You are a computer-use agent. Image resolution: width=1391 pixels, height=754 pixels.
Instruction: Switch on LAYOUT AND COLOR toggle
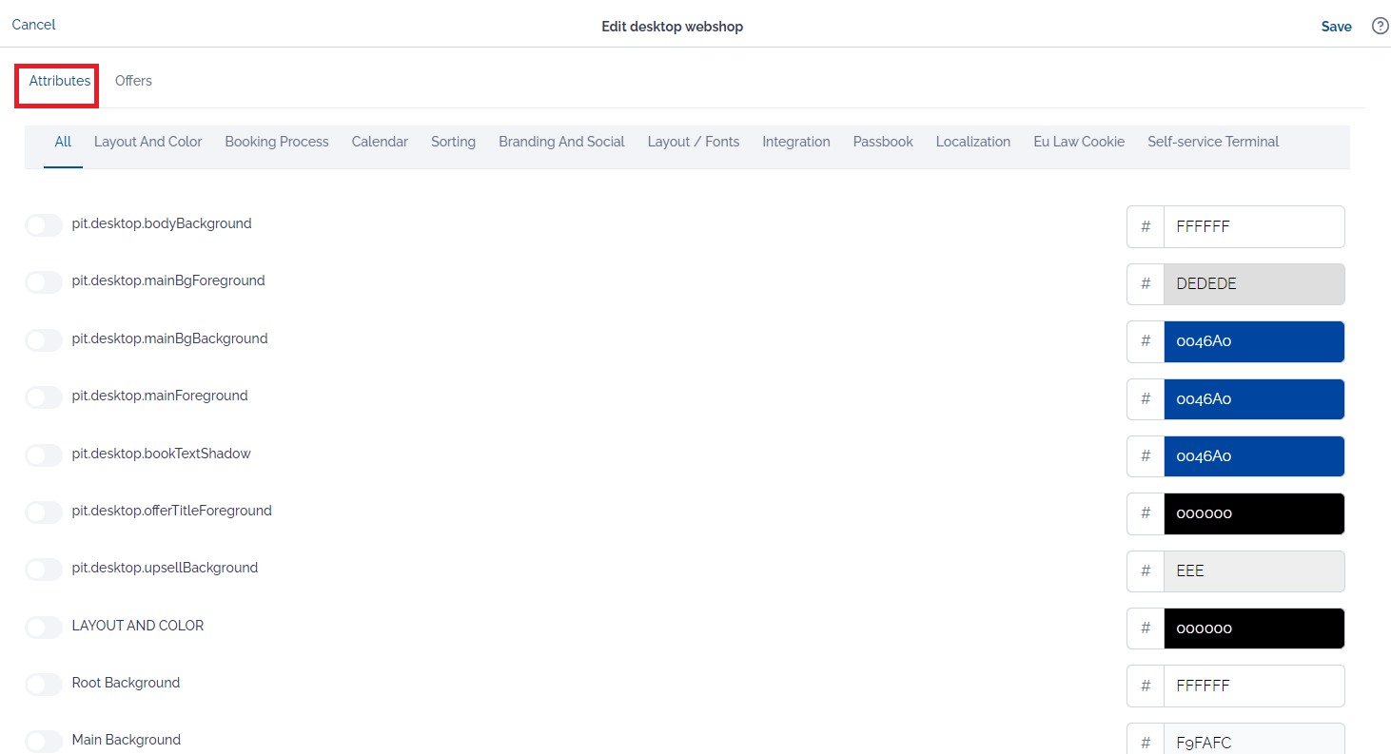pyautogui.click(x=44, y=627)
